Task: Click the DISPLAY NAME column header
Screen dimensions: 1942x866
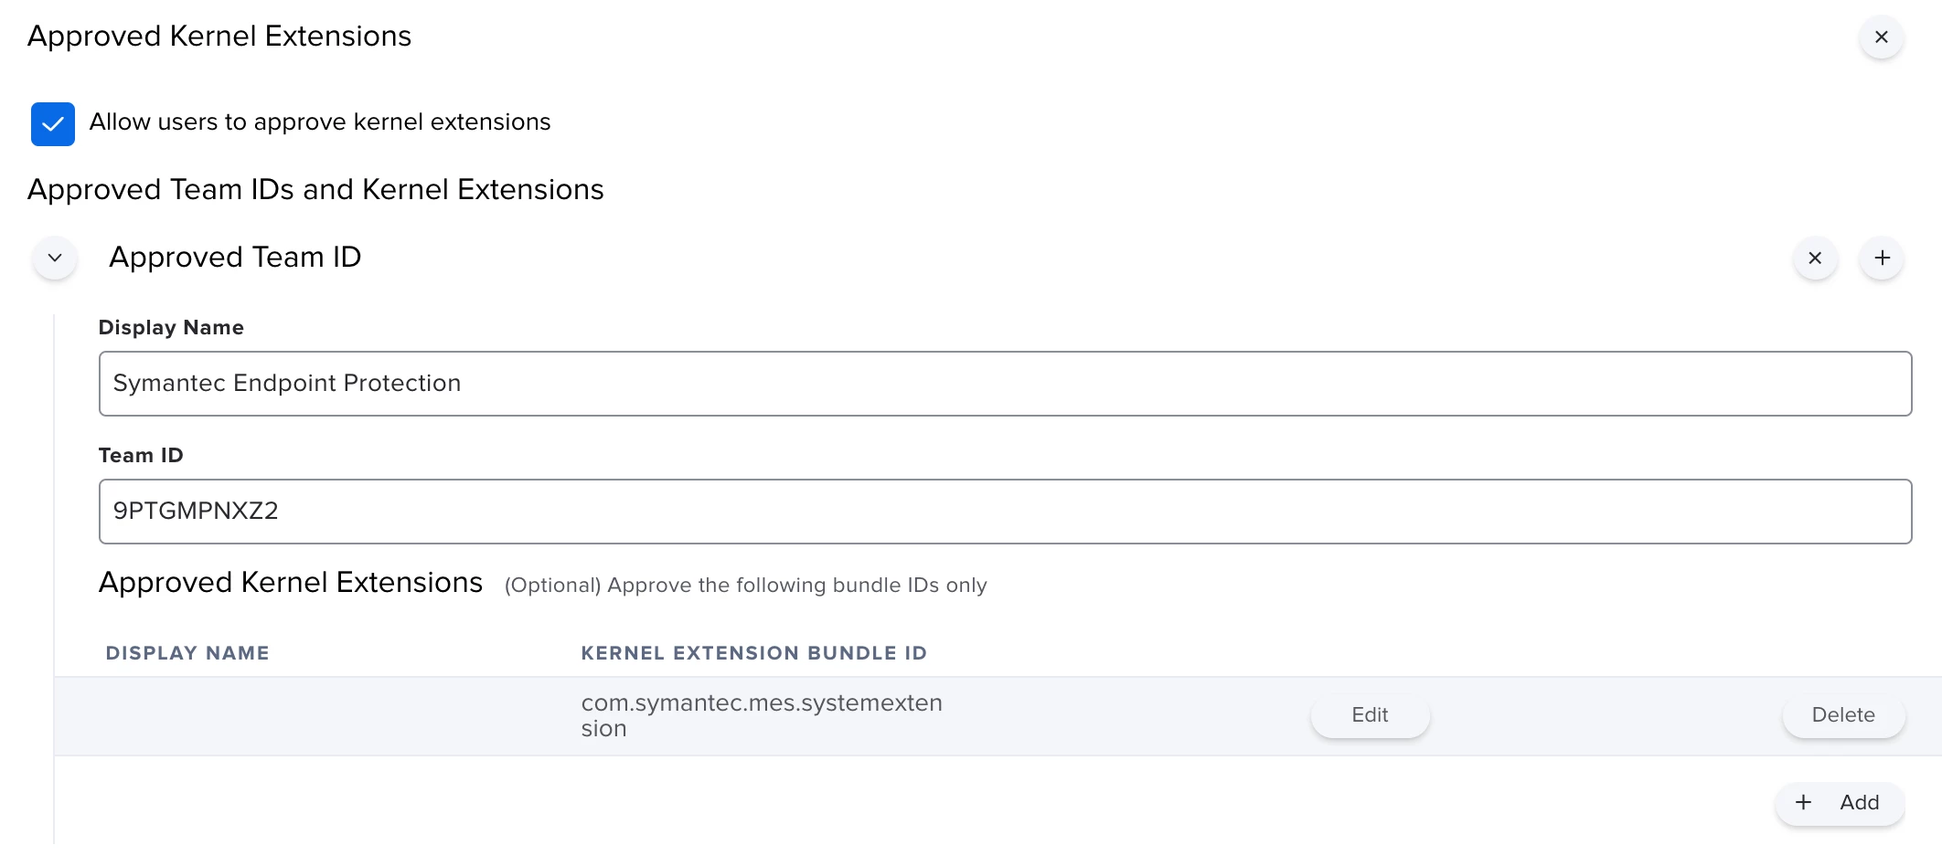Action: pos(187,653)
